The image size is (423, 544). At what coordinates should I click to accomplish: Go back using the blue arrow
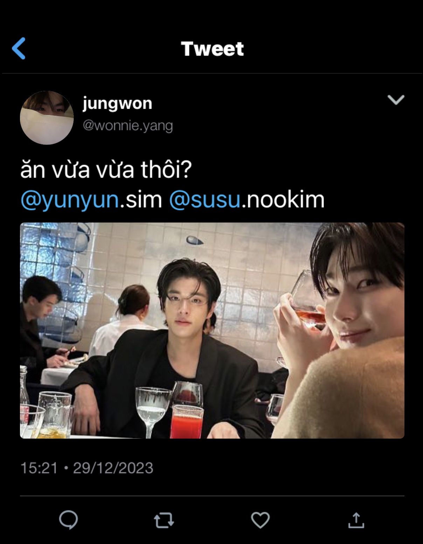coord(19,48)
